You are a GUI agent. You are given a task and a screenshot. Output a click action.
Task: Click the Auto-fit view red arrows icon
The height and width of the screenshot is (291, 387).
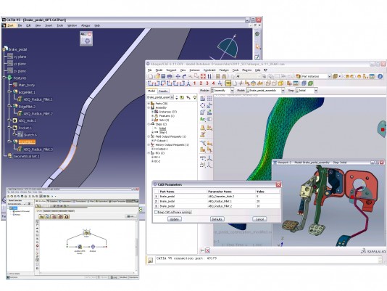[x=203, y=76]
